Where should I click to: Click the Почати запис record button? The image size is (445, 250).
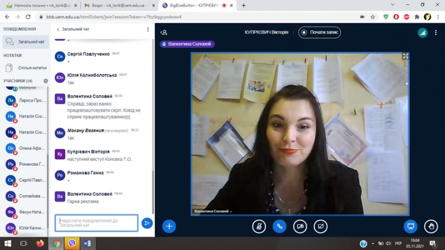point(320,32)
